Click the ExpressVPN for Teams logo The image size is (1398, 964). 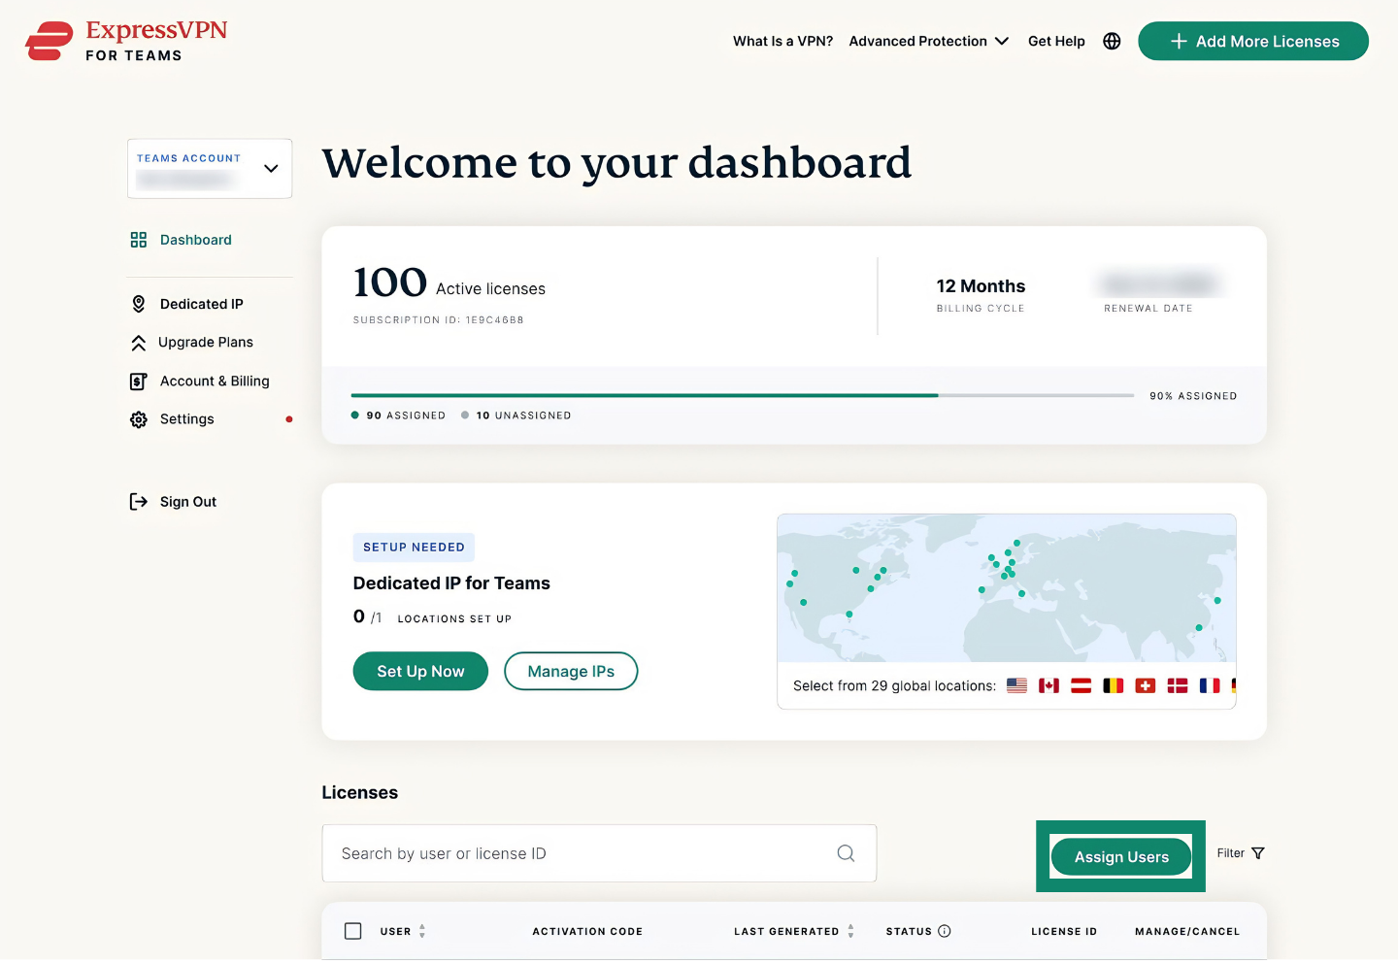point(126,41)
